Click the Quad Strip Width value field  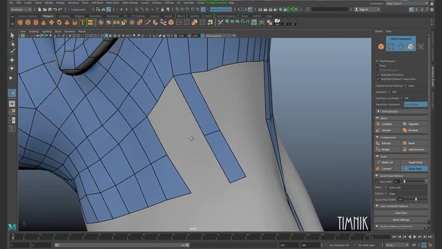tap(401, 199)
